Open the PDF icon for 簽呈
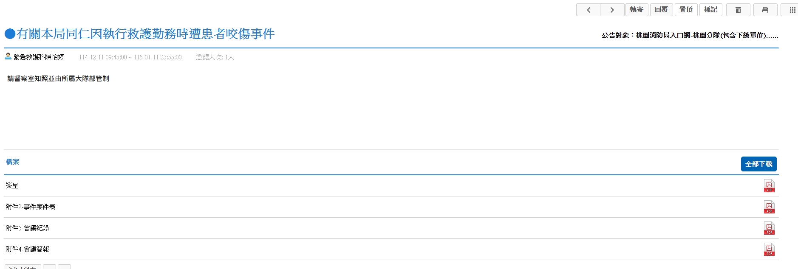The image size is (798, 269). tap(769, 186)
